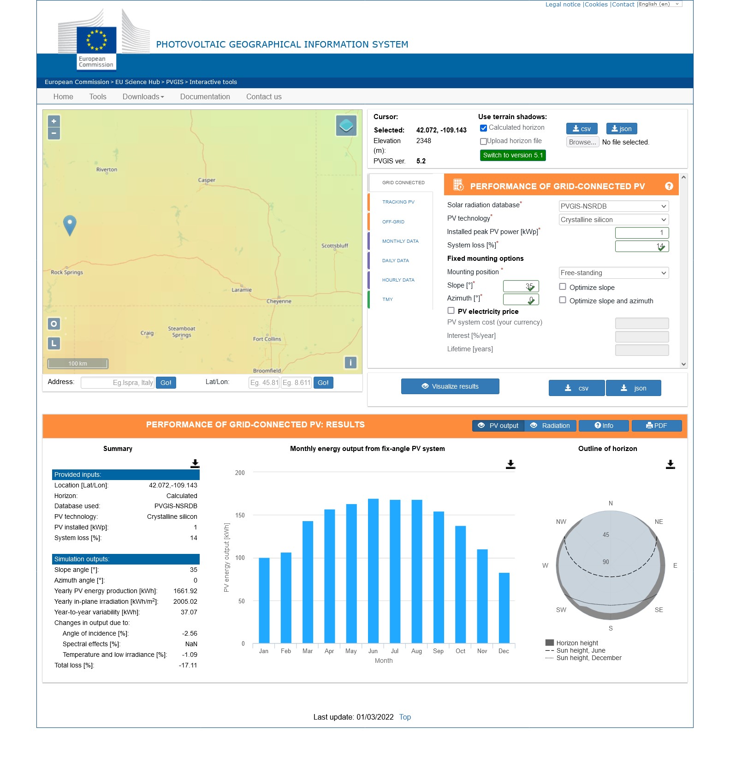Tick the PV electricity price checkbox
Viewport: 730px width, 781px height.
coord(451,311)
